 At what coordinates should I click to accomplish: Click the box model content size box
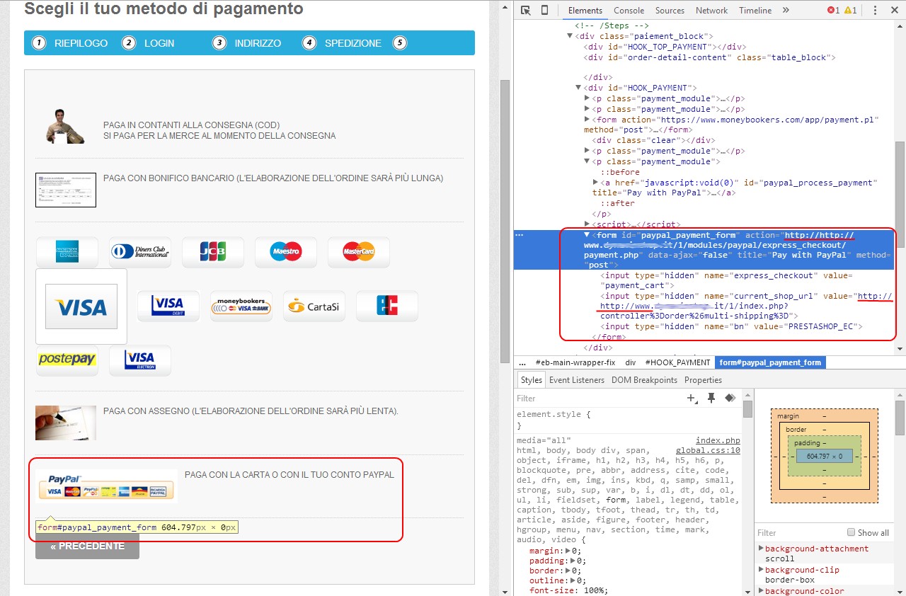click(824, 456)
